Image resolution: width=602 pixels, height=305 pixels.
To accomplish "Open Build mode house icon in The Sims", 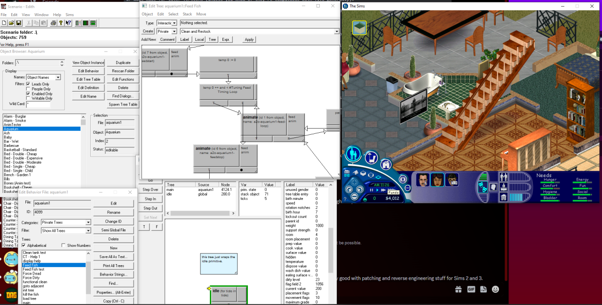I will [x=386, y=164].
